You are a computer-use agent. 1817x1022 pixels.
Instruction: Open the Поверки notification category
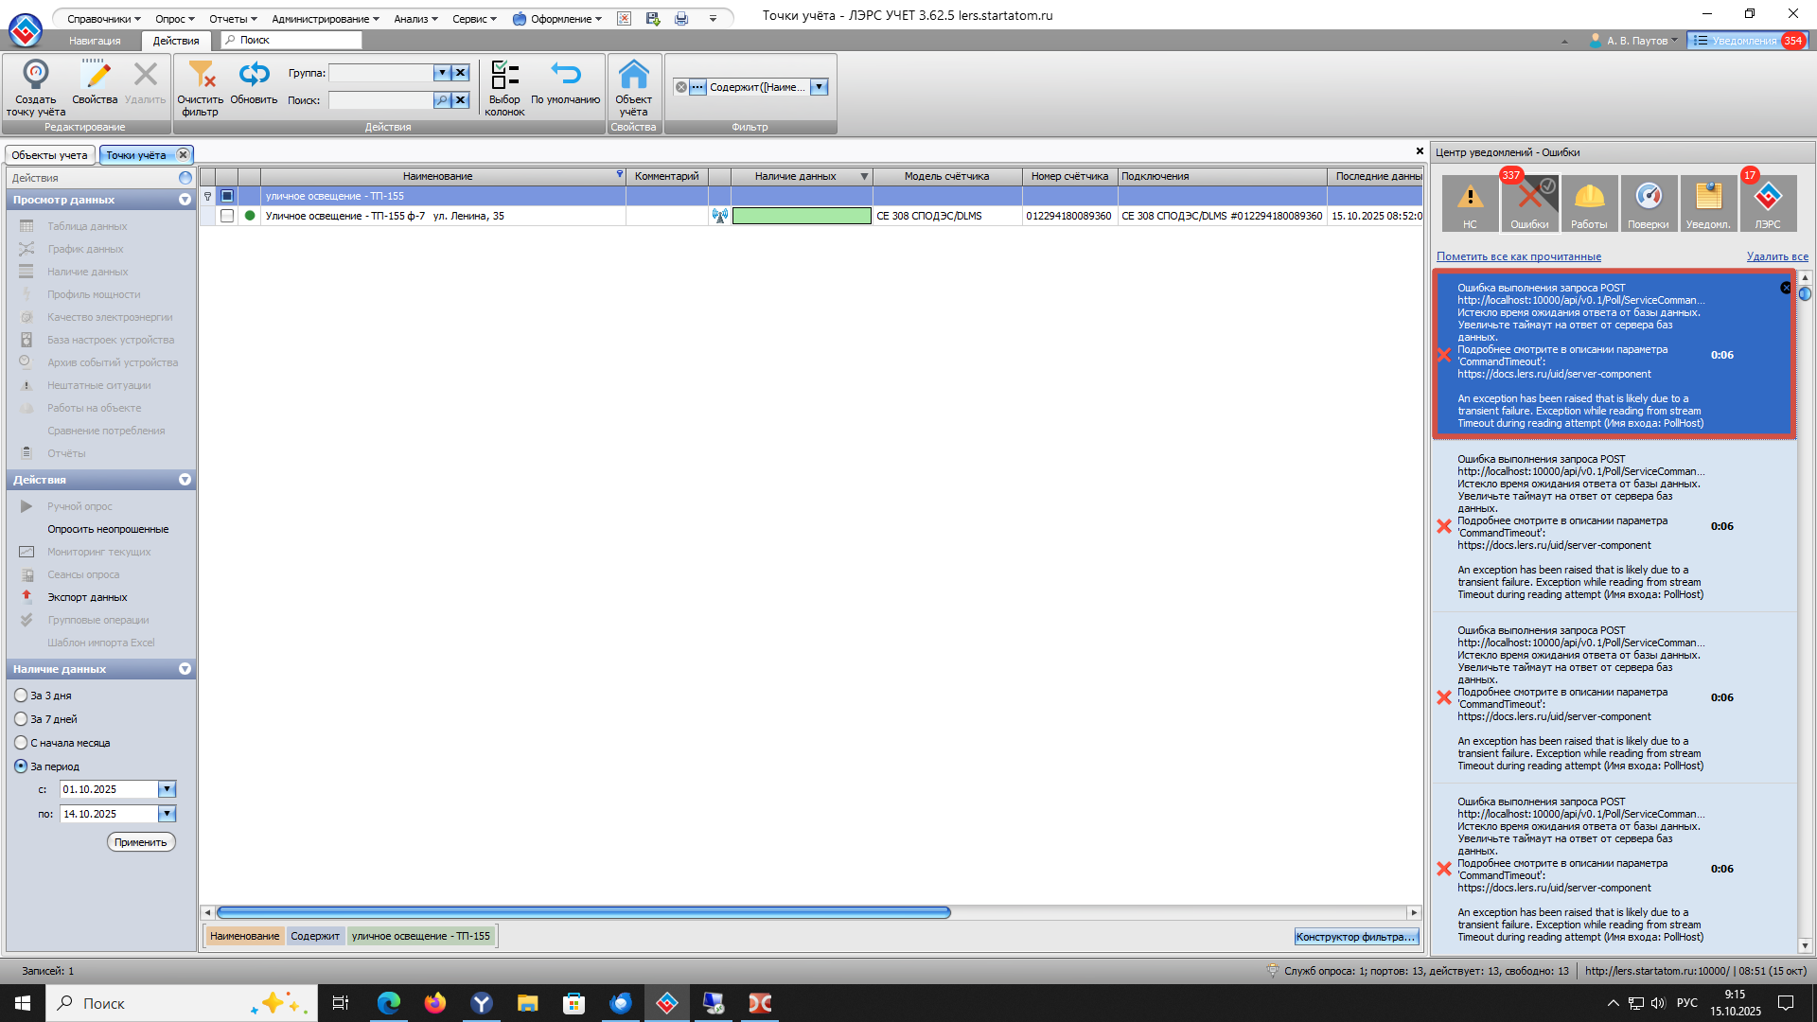coord(1648,202)
